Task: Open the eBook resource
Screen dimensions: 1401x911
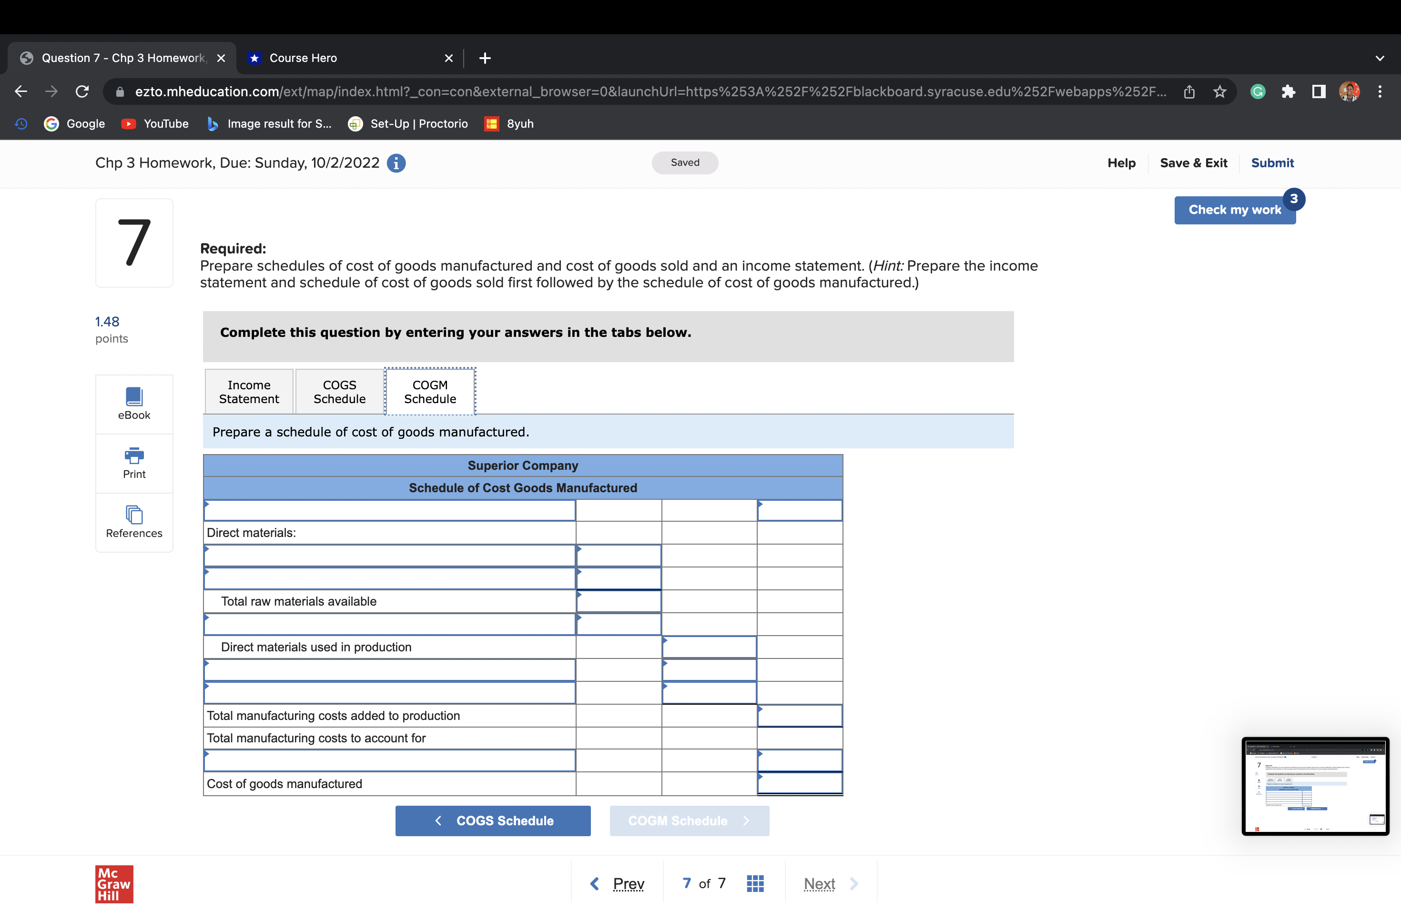Action: (134, 404)
